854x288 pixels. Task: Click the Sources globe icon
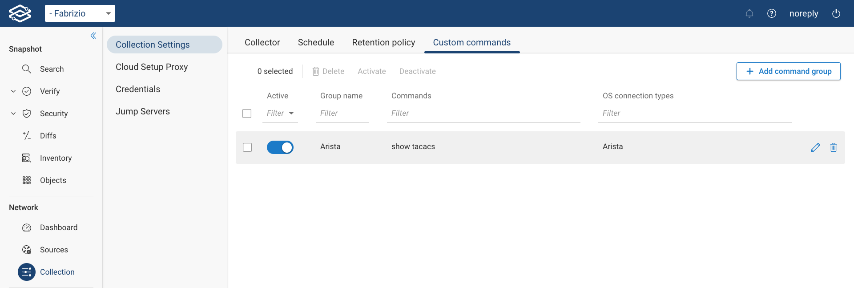click(x=27, y=250)
